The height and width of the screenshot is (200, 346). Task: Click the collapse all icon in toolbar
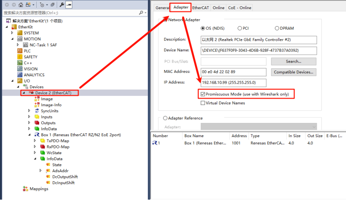(53, 5)
